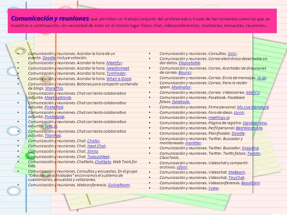
Task: Open the Doodle link next to Planificador
Action: [238, 133]
